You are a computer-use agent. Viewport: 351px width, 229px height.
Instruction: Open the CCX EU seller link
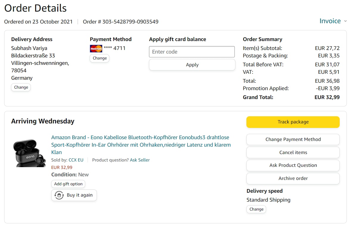tap(76, 160)
